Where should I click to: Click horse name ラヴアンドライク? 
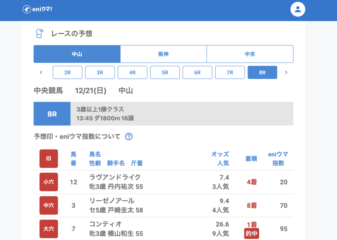115,177
